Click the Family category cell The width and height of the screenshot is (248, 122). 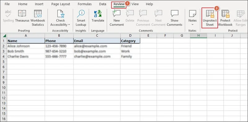pyautogui.click(x=130, y=56)
